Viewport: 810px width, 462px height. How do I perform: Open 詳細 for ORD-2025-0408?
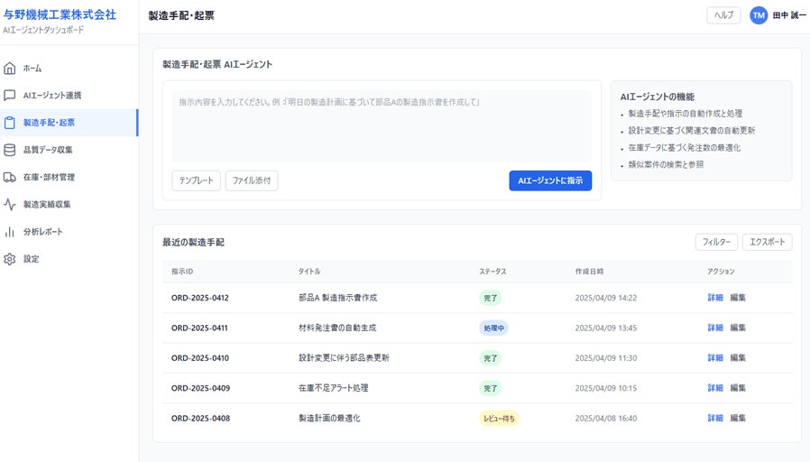click(715, 418)
